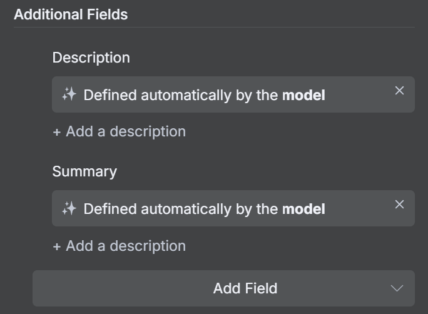Click the bold "model" word in the Description box
The image size is (428, 314).
303,95
